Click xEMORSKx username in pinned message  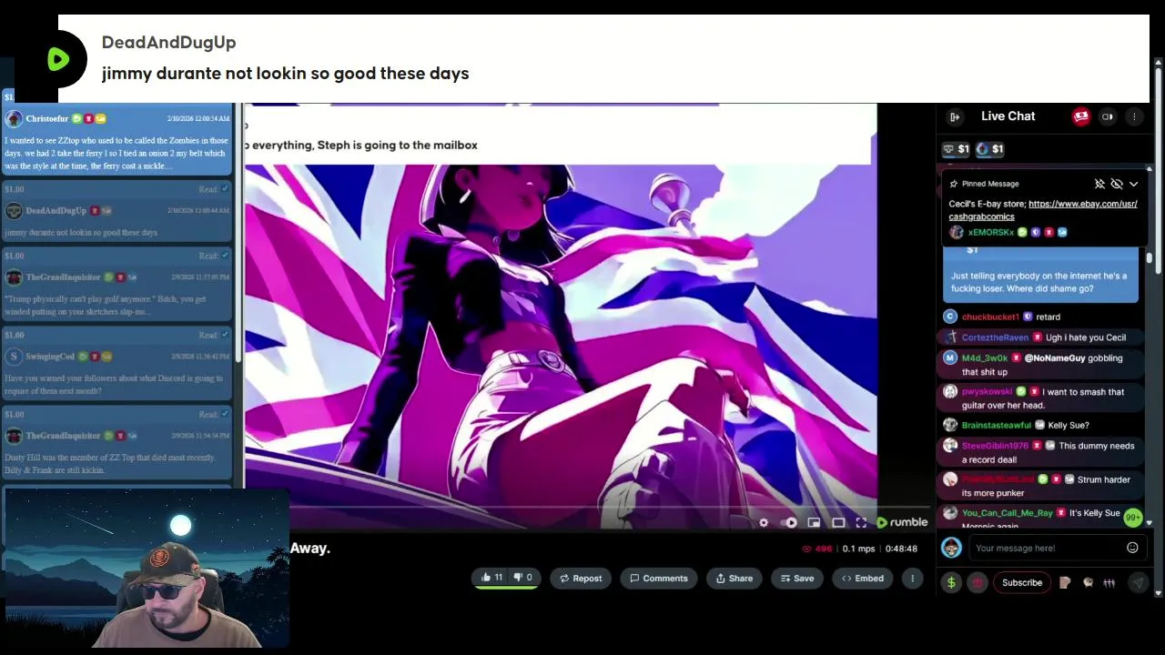991,233
